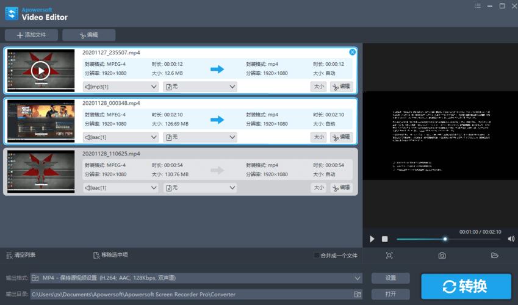Play the 20201127_235507.mp4 thumbnail
Viewport: 518px width, 305px height.
(41, 70)
